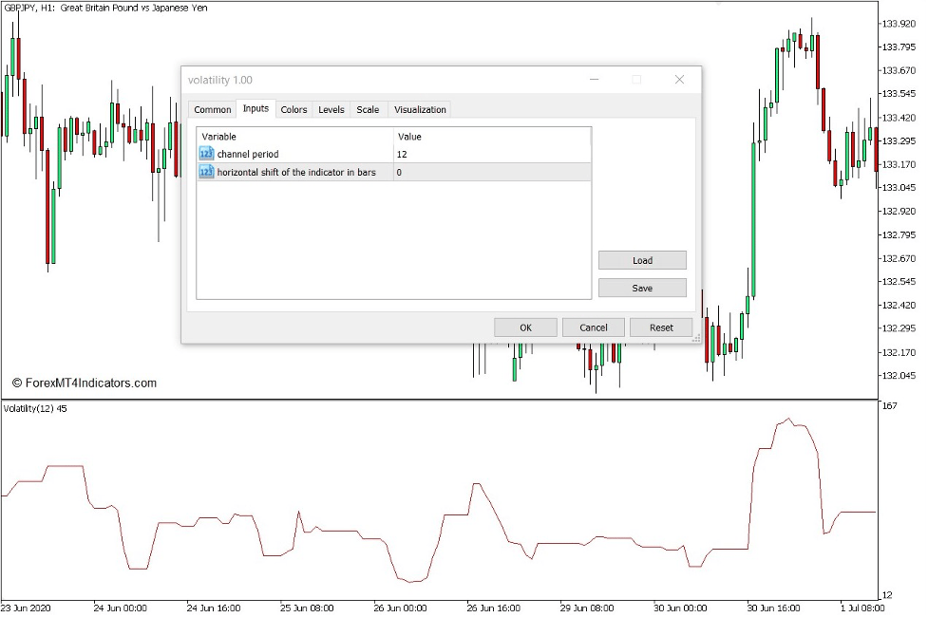Edit the channel period value 12
928x617 pixels.
(x=400, y=154)
